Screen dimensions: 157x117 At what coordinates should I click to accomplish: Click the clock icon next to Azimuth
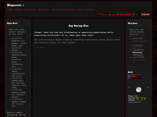tap(145, 99)
